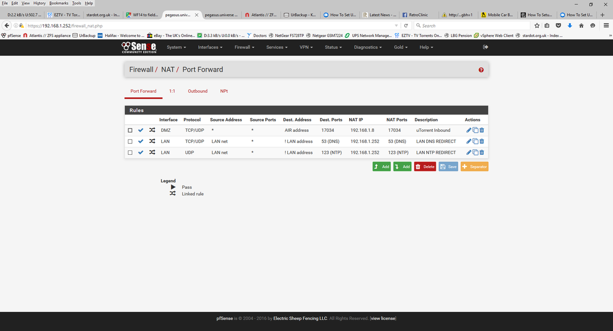613x331 pixels.
Task: Copy the LAN DNS REDIRECT rule
Action: click(476, 141)
